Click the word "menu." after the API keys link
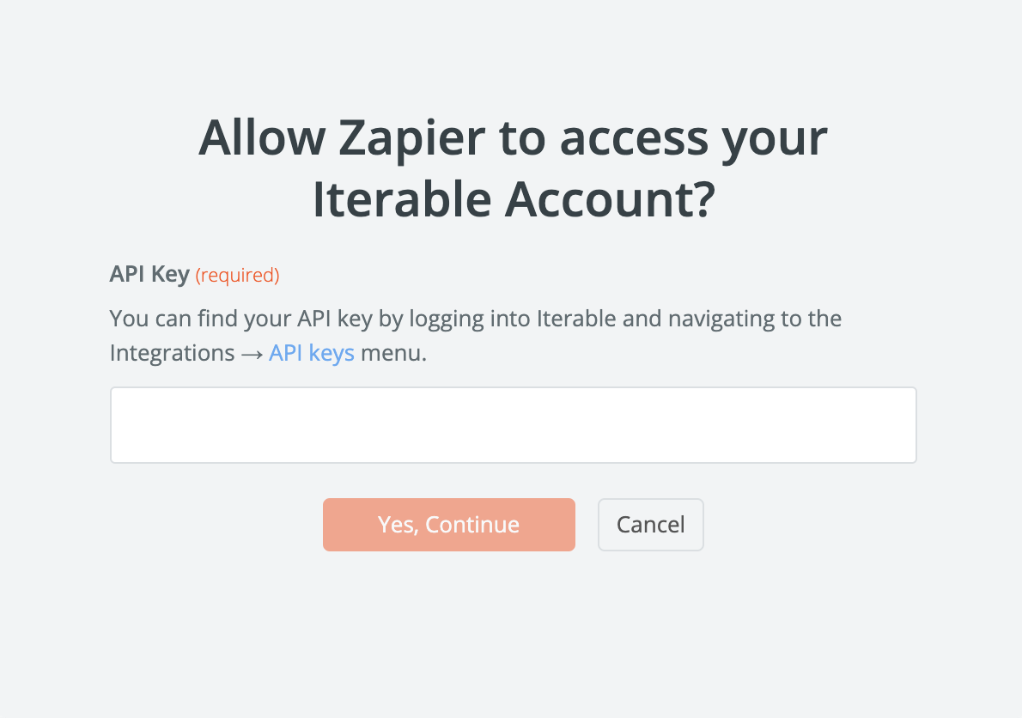This screenshot has height=718, width=1022. pos(393,353)
